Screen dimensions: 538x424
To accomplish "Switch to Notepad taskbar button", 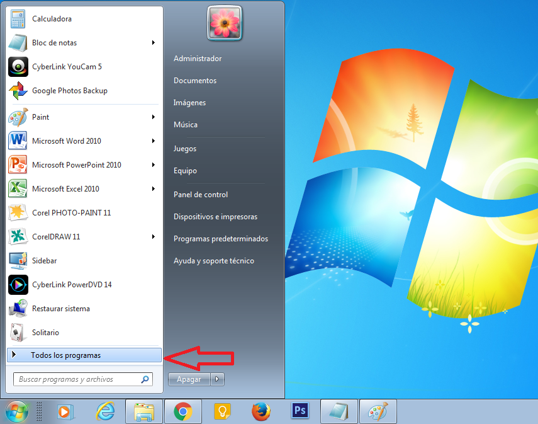I will [339, 411].
